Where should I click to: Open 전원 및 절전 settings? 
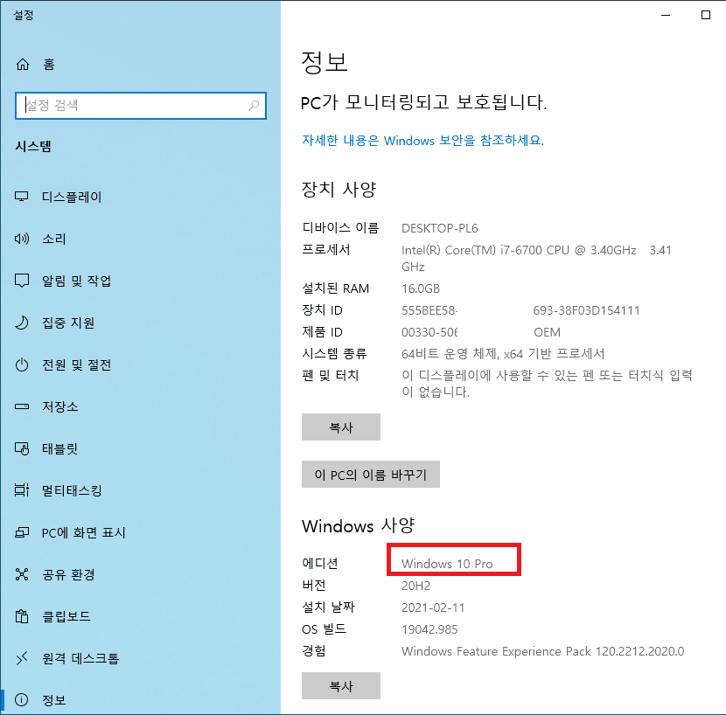(x=76, y=364)
